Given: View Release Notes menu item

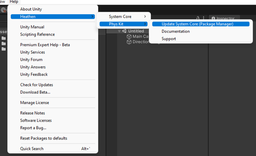Looking at the screenshot, I should (32, 113).
